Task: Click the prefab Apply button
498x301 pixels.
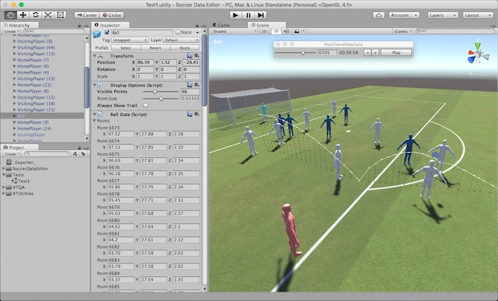Action: (x=185, y=47)
